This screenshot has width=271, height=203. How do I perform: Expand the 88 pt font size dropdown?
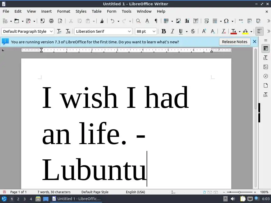click(x=154, y=31)
